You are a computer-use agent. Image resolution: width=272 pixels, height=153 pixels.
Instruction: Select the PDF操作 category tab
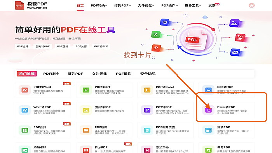[124, 74]
